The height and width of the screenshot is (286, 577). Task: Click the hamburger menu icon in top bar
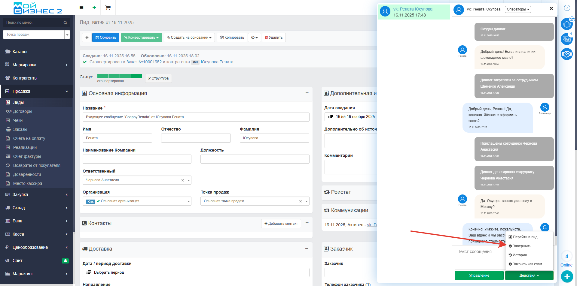coord(81,8)
